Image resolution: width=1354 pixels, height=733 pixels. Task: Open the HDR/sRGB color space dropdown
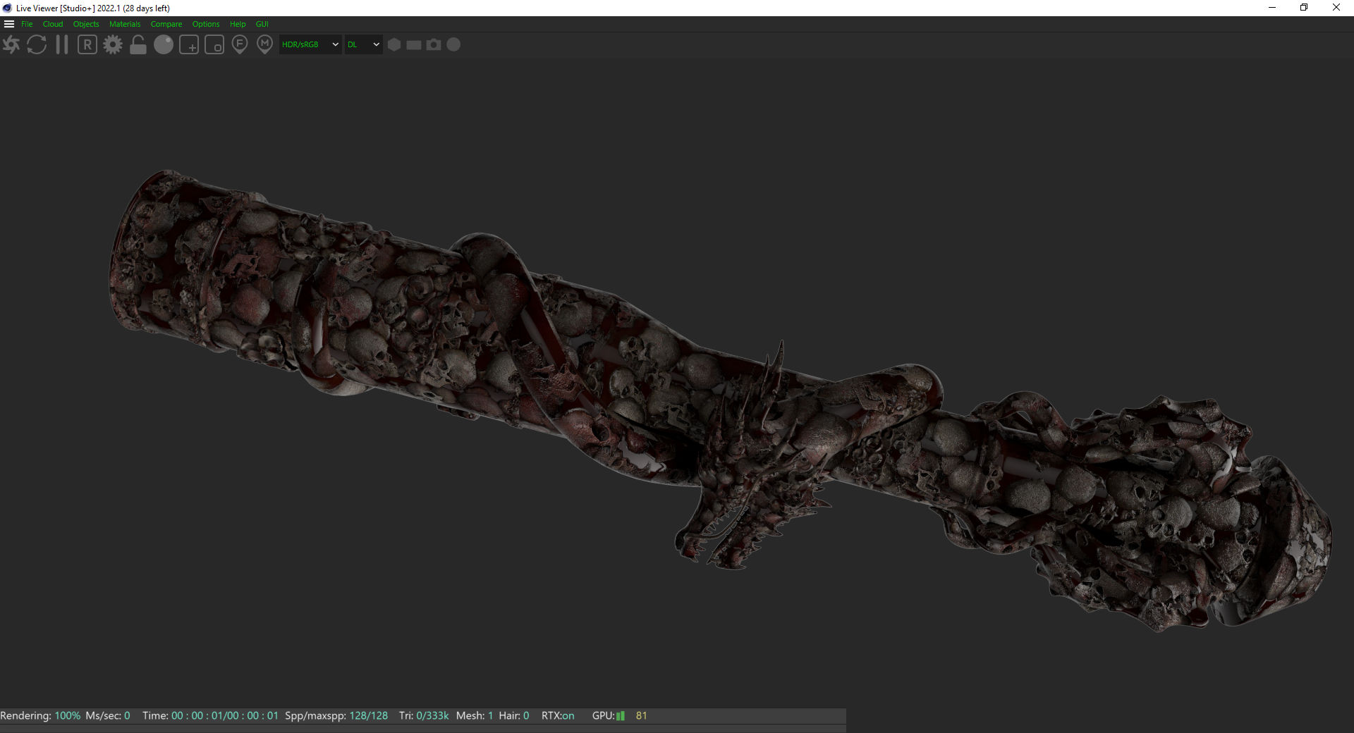click(310, 44)
